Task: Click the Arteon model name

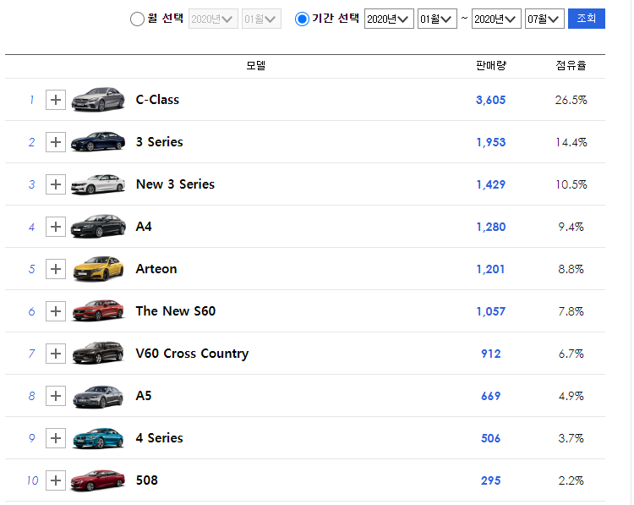Action: [x=156, y=269]
